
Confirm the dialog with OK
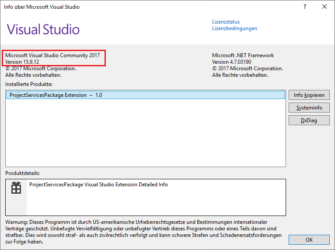(x=309, y=240)
